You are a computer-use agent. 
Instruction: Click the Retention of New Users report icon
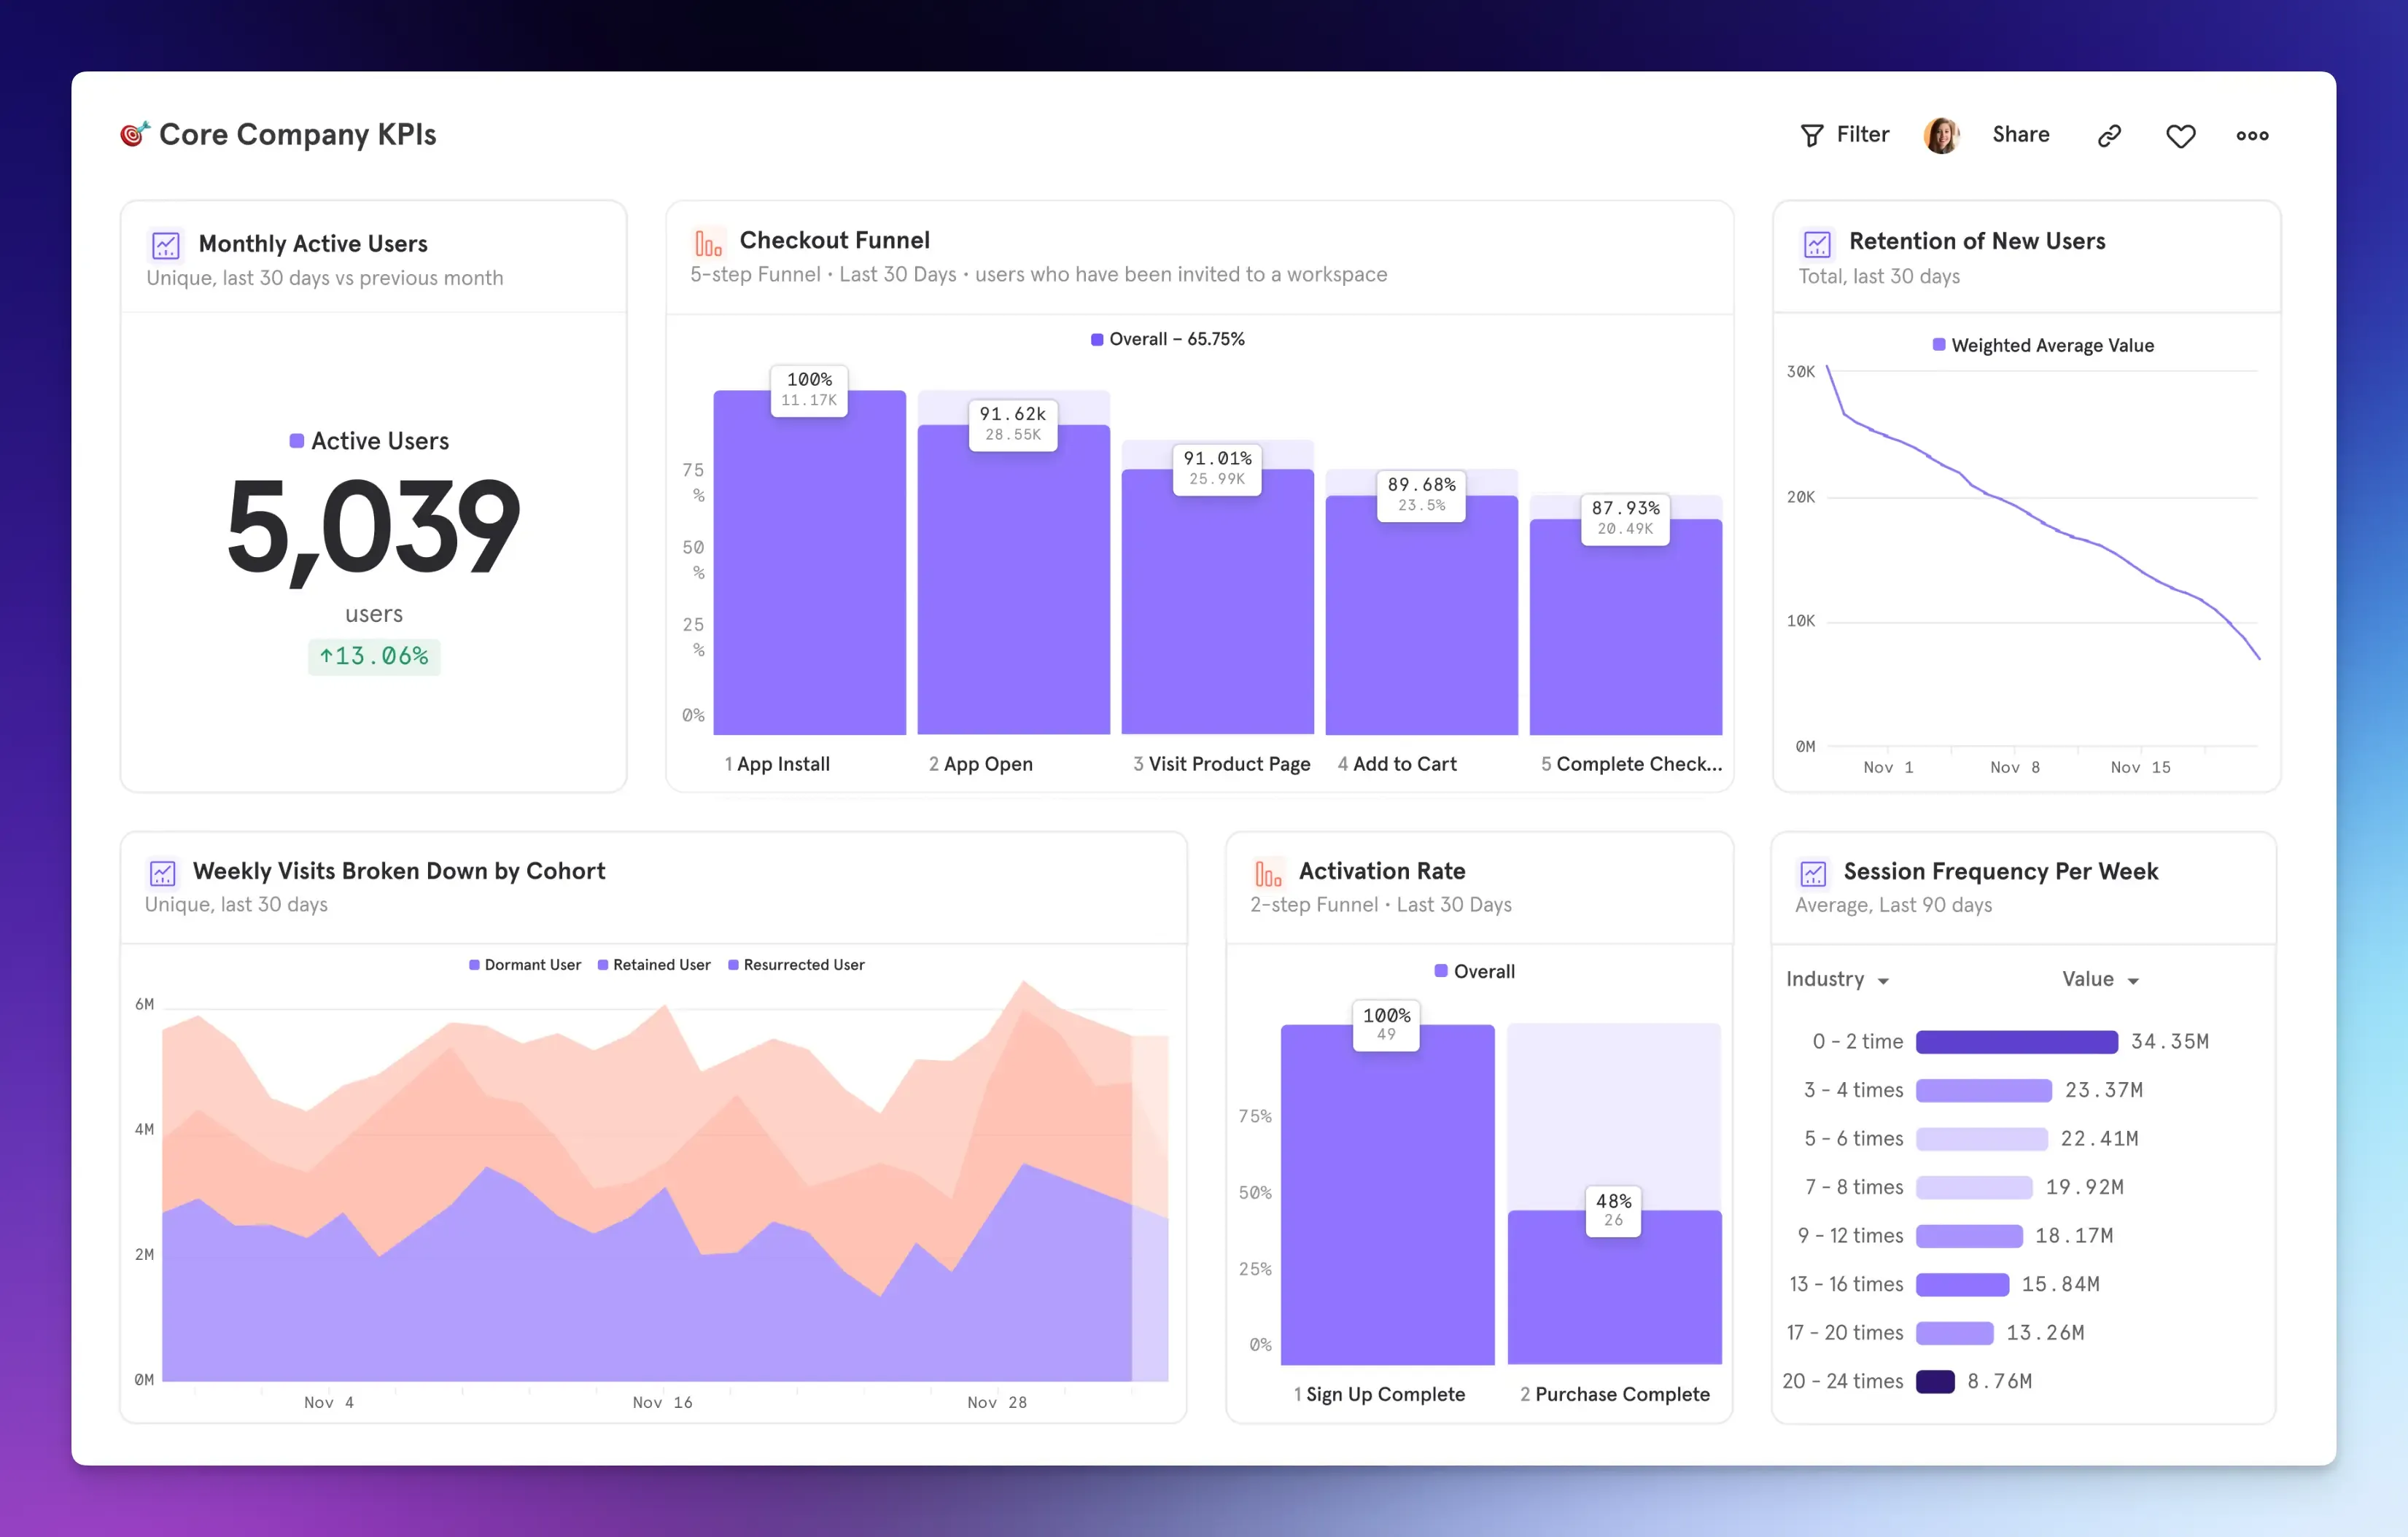(1817, 244)
